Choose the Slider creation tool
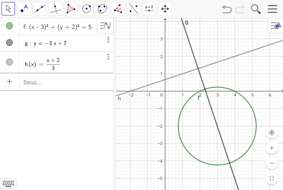 (149, 9)
